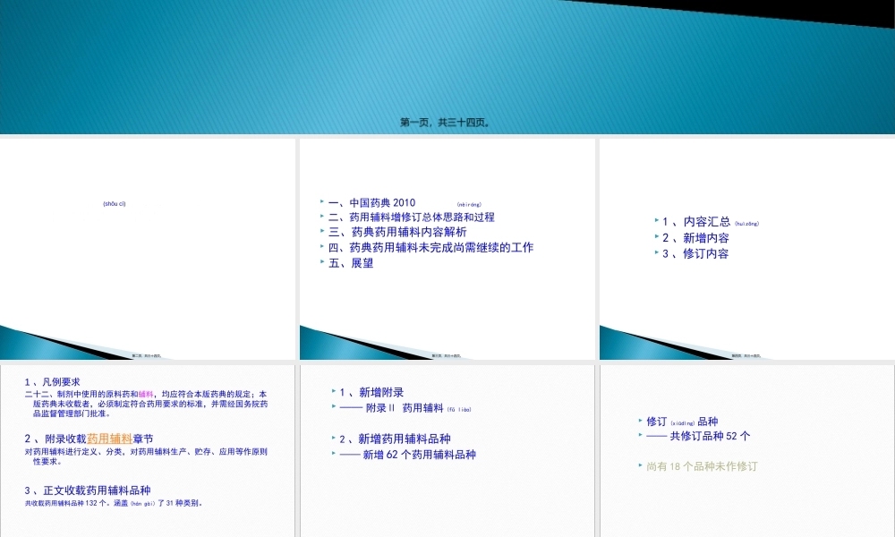Screen dimensions: 895x537
Task: Click the bullet icon before "3、修订内容"
Action: (x=659, y=253)
